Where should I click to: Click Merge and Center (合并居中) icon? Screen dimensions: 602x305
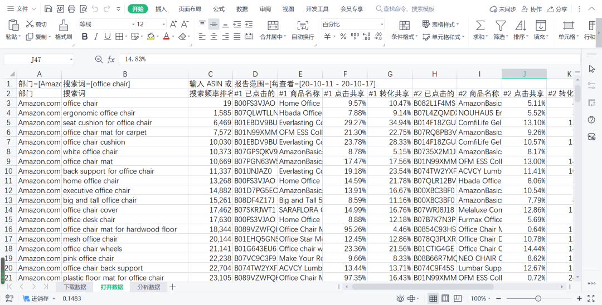point(273,26)
